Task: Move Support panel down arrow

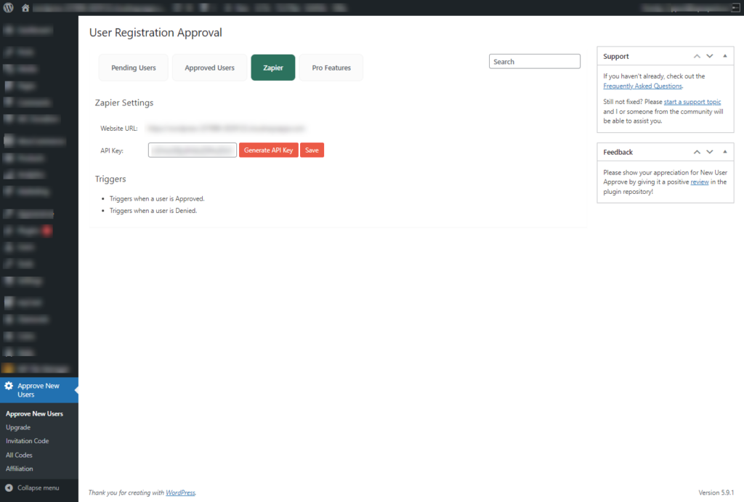Action: 710,56
